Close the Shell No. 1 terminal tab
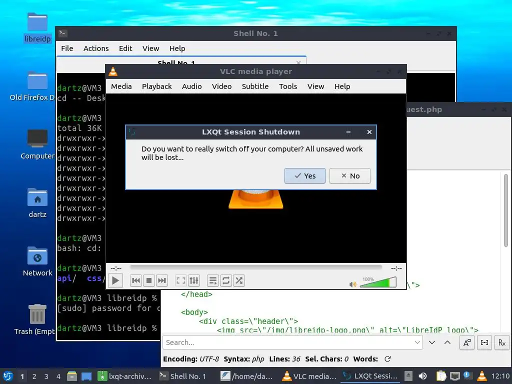 tap(298, 62)
